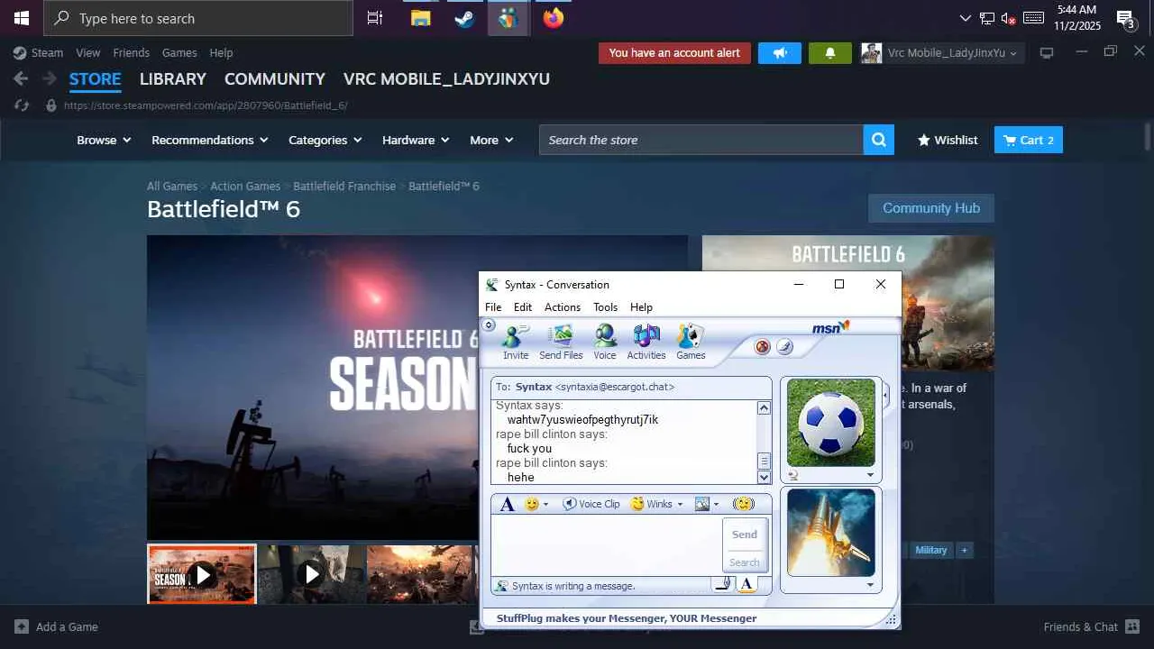Click the chat history scroll up arrow

[764, 407]
